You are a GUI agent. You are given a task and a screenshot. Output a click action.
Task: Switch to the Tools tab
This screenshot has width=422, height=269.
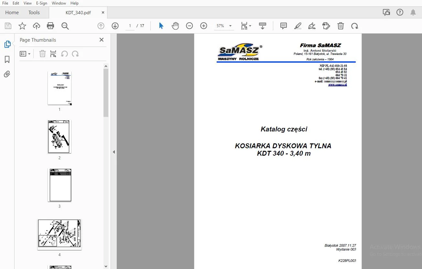[x=34, y=12]
